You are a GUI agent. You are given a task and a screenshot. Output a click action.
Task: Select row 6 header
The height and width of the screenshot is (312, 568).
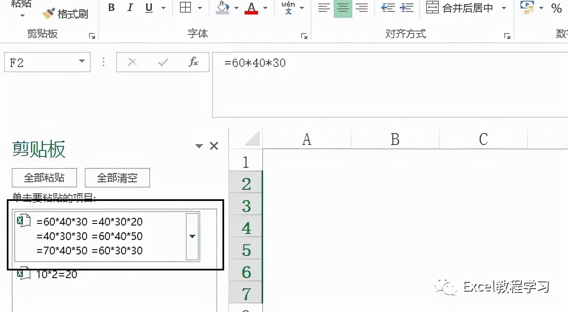(x=246, y=270)
